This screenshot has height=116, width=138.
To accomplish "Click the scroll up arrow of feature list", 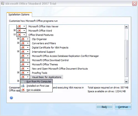I will pos(126,27).
